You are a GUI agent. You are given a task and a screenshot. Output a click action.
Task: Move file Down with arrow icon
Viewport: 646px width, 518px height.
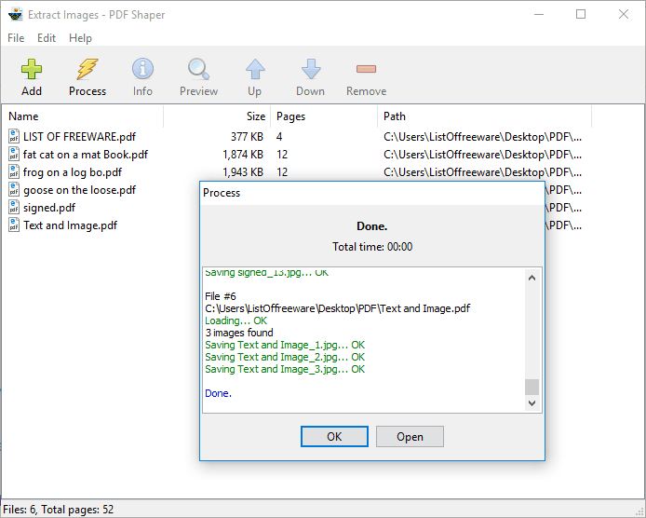point(311,69)
